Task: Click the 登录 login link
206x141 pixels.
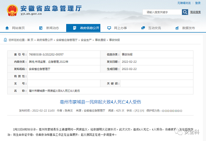Action: 198,3
